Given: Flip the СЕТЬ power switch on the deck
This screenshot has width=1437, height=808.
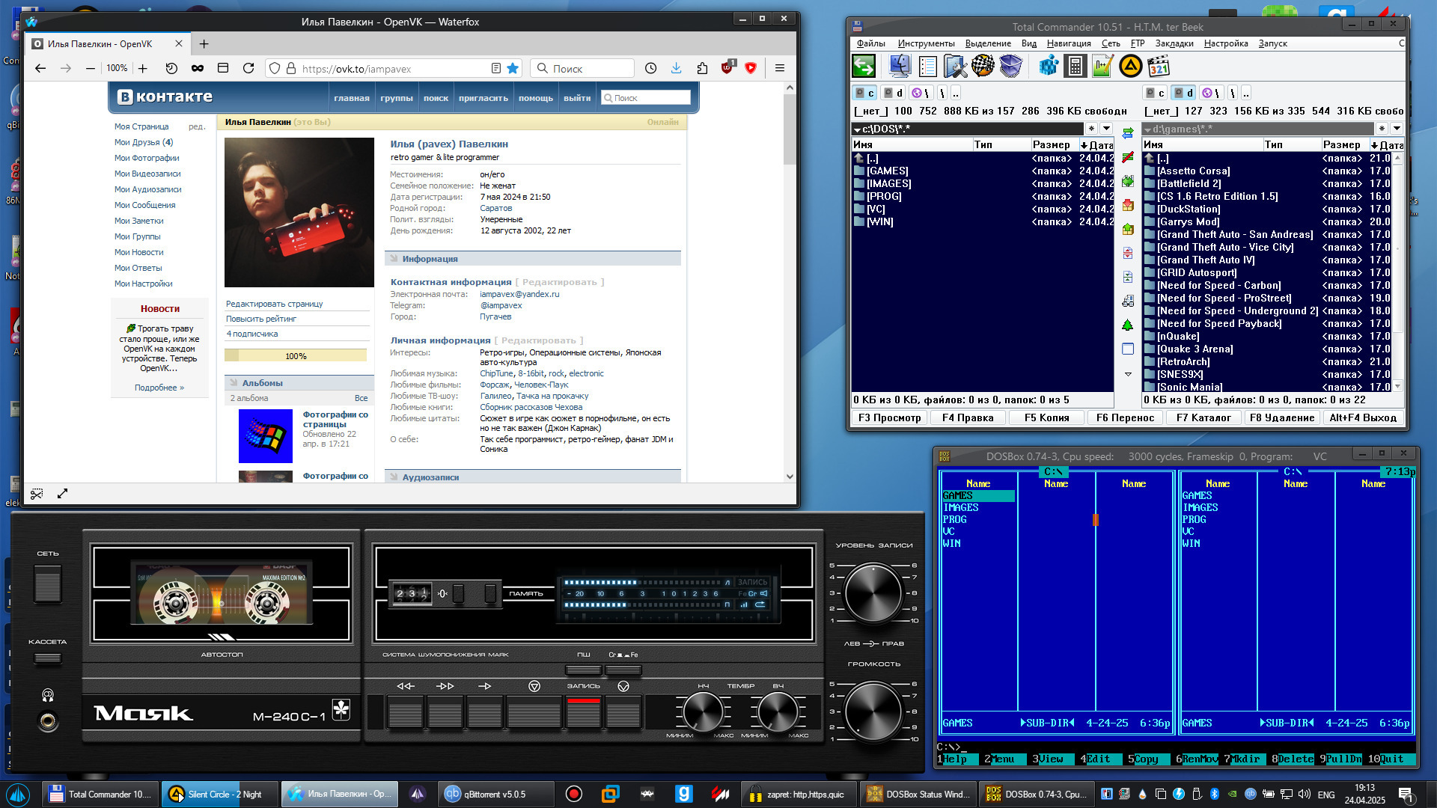Looking at the screenshot, I should pyautogui.click(x=47, y=584).
